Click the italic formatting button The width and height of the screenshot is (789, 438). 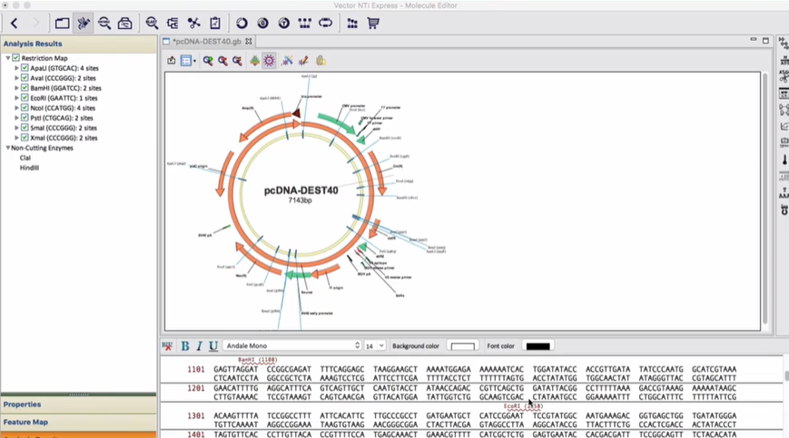(x=199, y=346)
